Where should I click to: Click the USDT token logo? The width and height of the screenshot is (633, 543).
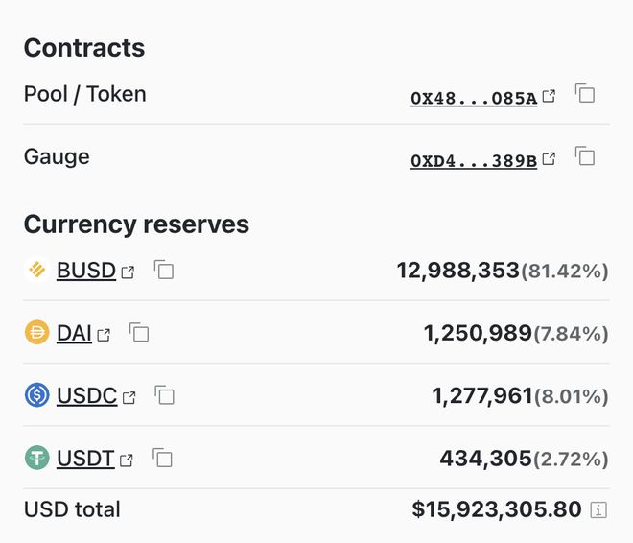(36, 459)
